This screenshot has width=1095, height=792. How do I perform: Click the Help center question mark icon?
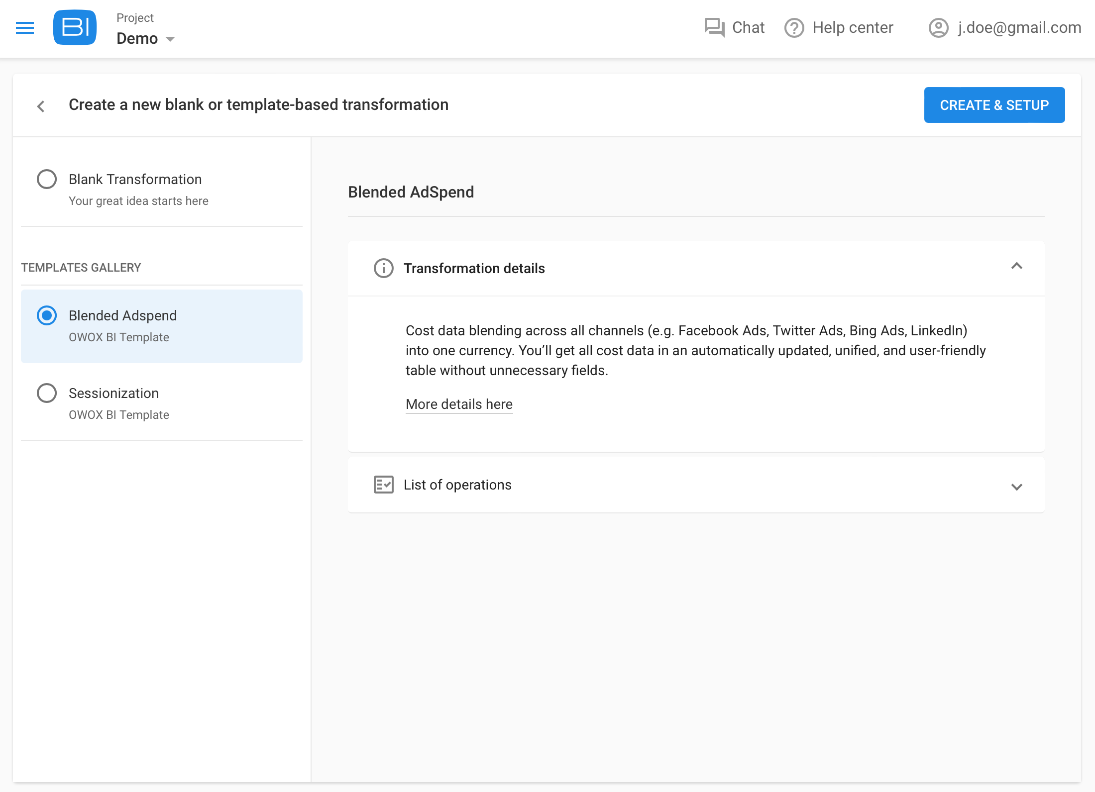794,28
